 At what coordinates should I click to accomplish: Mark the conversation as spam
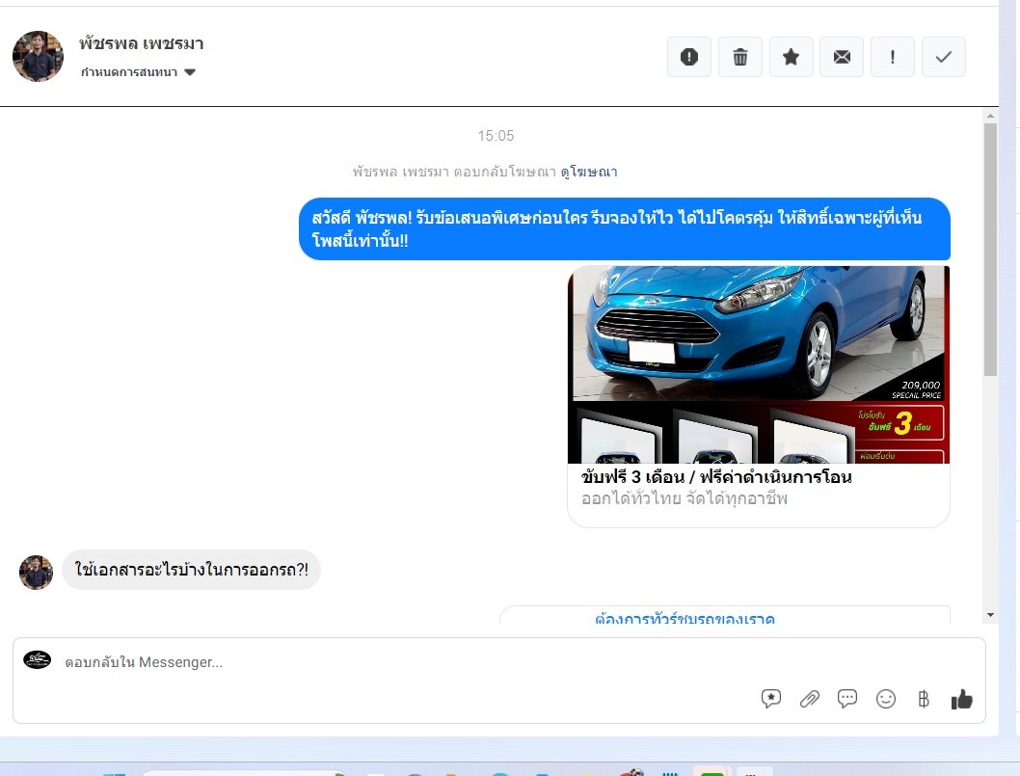[x=689, y=57]
